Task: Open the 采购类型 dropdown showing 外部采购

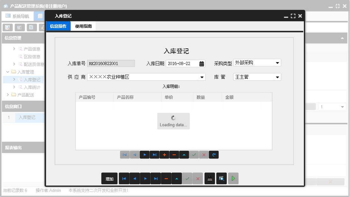Action: 278,62
